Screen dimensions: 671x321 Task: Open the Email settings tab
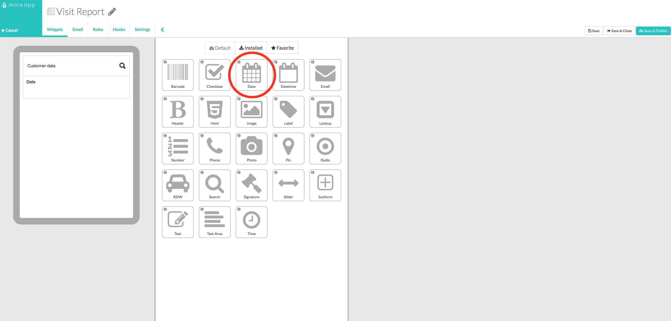tap(77, 29)
